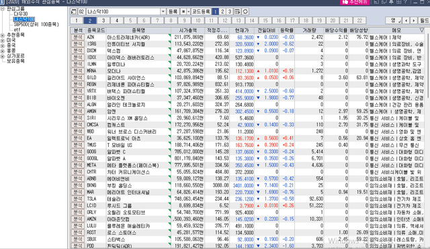This screenshot has width=430, height=249.
Task: Expand the 미국 tree node
Action: [x=3, y=40]
